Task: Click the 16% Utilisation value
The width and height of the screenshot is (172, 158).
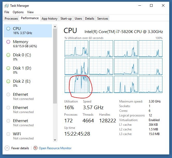Action: tap(69, 107)
